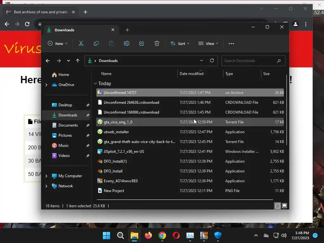The width and height of the screenshot is (324, 243).
Task: Open the View dropdown menu
Action: click(208, 44)
